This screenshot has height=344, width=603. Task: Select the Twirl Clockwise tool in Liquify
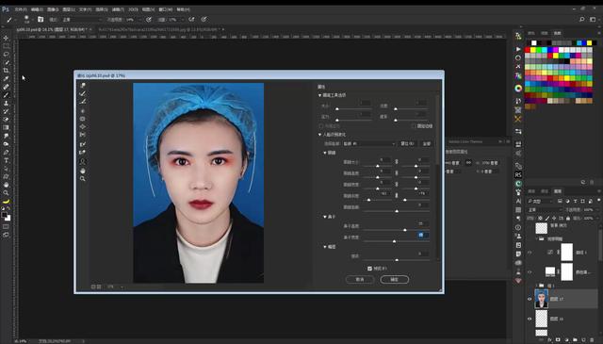(x=83, y=111)
